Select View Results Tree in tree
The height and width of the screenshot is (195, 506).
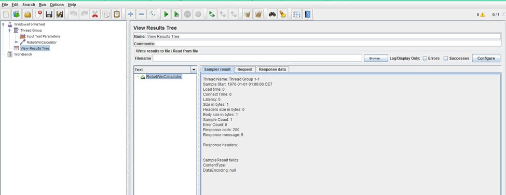point(35,48)
